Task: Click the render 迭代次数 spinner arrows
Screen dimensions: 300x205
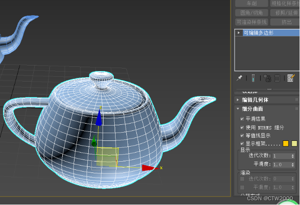Action: [293, 179]
